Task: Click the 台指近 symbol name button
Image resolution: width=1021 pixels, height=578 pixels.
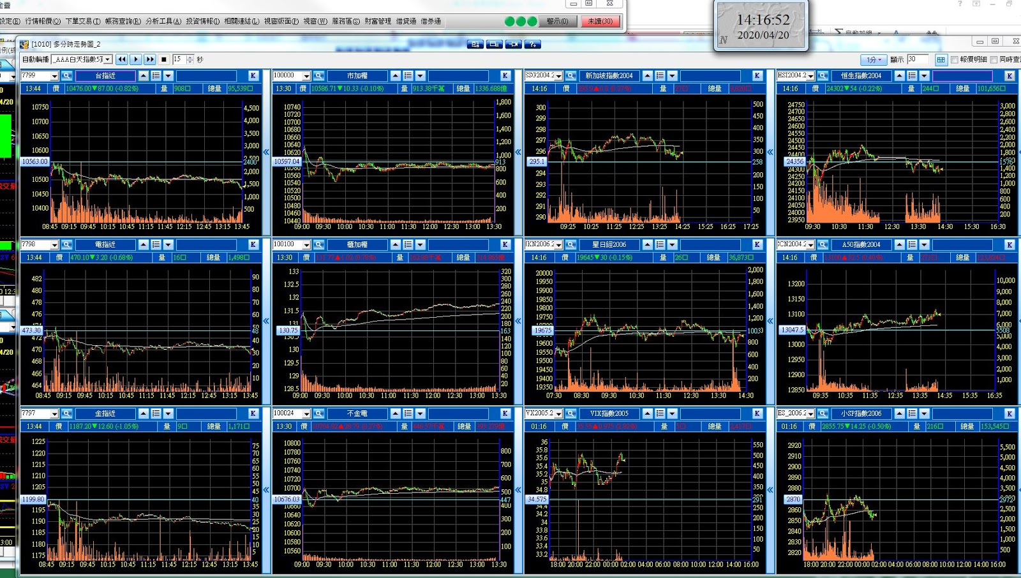Action: [x=105, y=76]
